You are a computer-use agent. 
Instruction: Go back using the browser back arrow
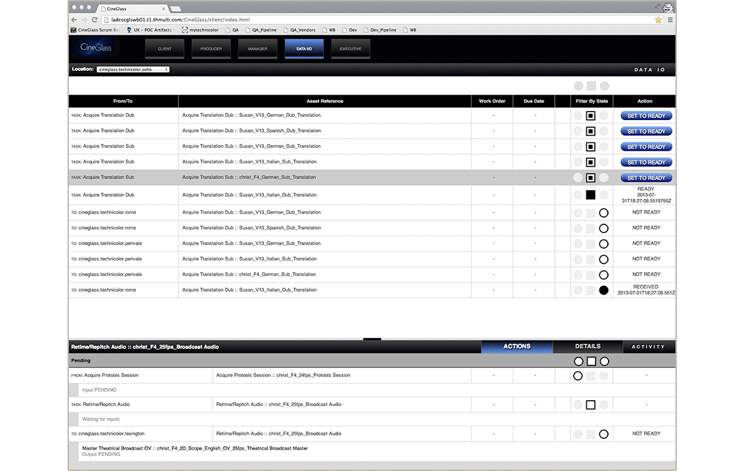point(74,20)
